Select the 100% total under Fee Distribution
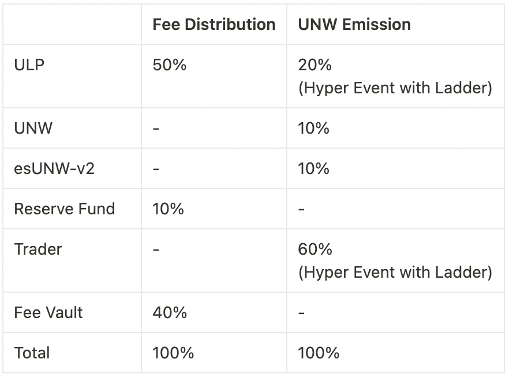Image resolution: width=509 pixels, height=378 pixels. [173, 353]
